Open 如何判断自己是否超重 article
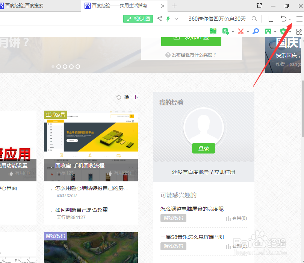The width and height of the screenshot is (304, 263). click(82, 210)
